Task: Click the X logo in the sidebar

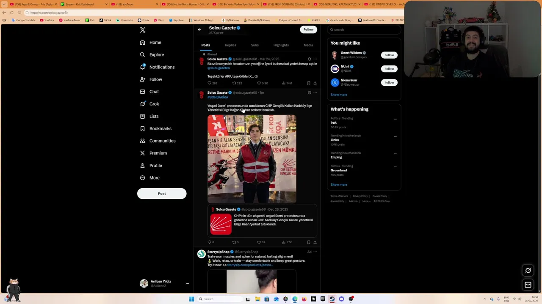Action: pos(143,30)
